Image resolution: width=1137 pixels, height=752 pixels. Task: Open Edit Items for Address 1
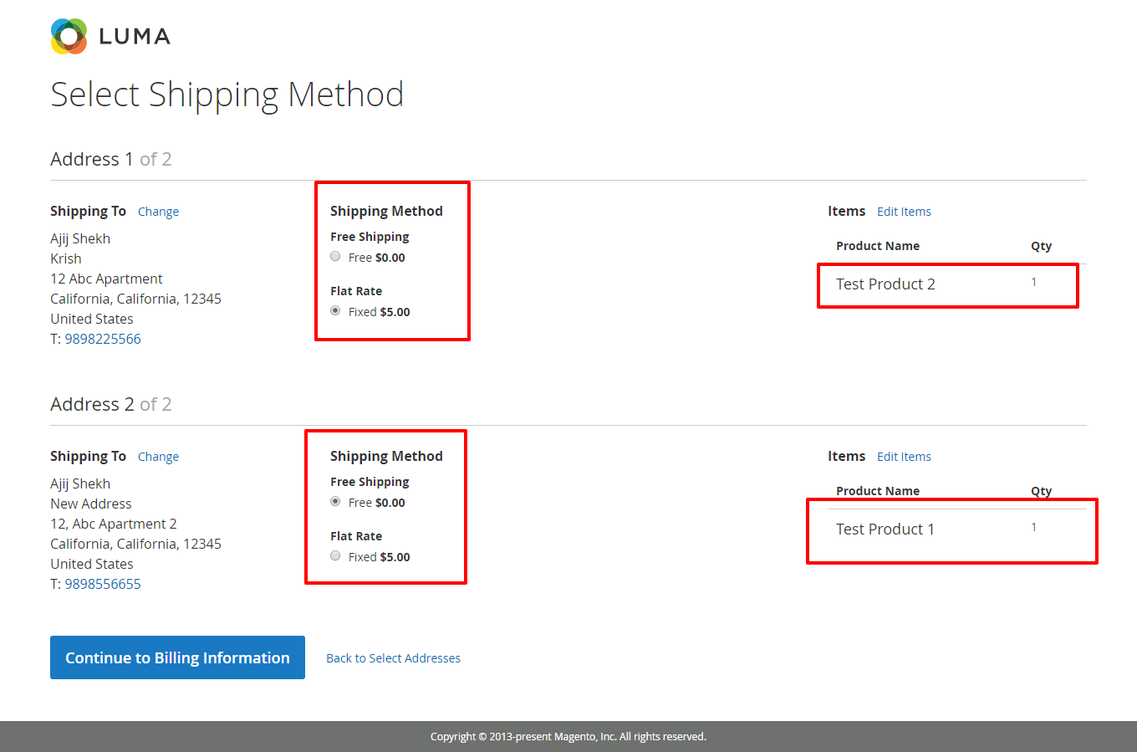pos(904,211)
